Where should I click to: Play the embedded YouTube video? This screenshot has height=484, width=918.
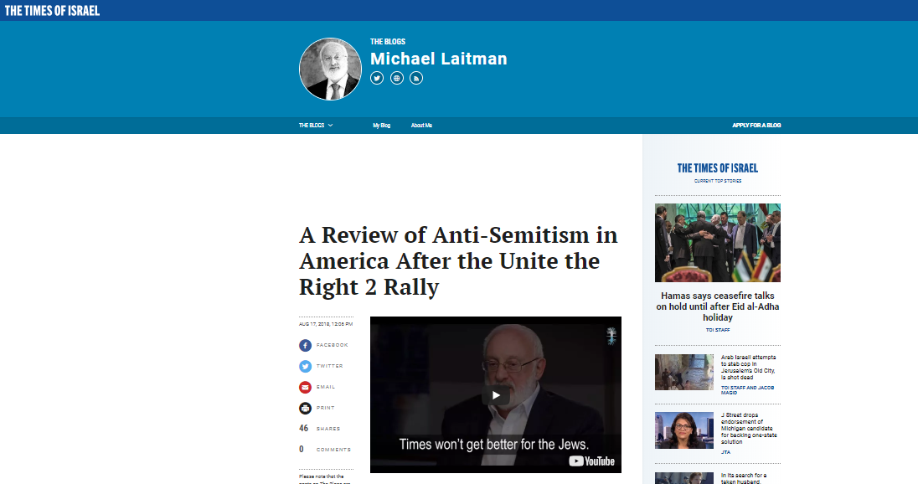pyautogui.click(x=496, y=395)
